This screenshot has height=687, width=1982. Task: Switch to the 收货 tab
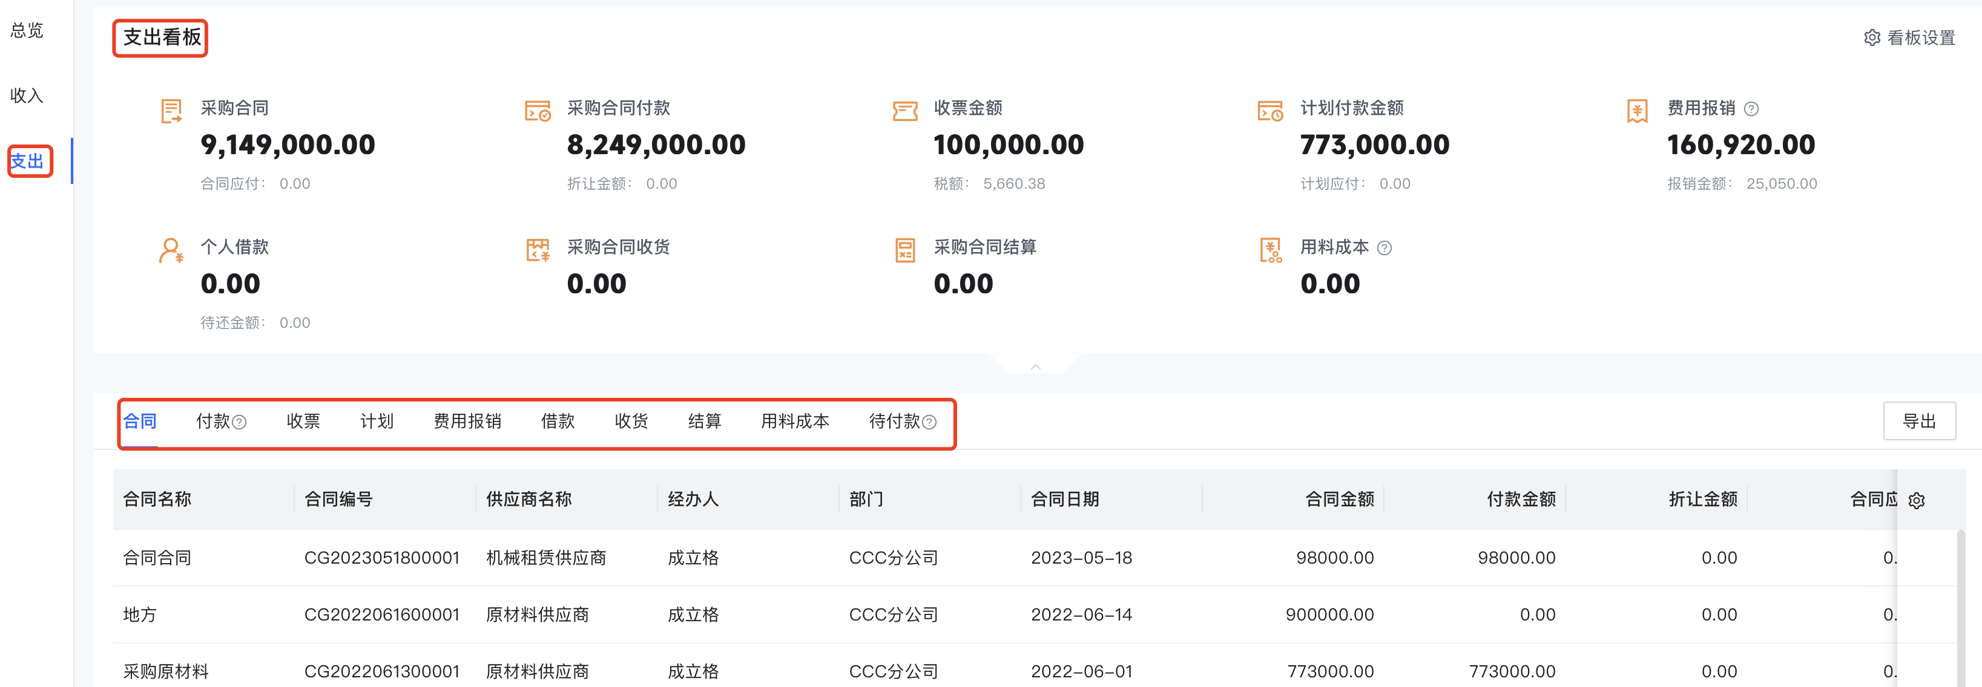coord(631,421)
